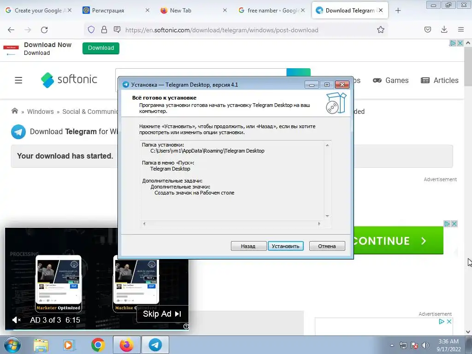Viewport: 472px width, 354px height.
Task: Click the Softonic home breadcrumb icon
Action: click(14, 111)
